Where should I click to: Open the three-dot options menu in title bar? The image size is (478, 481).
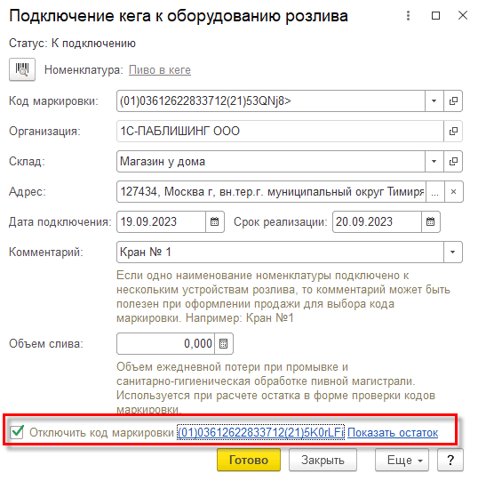(x=408, y=16)
